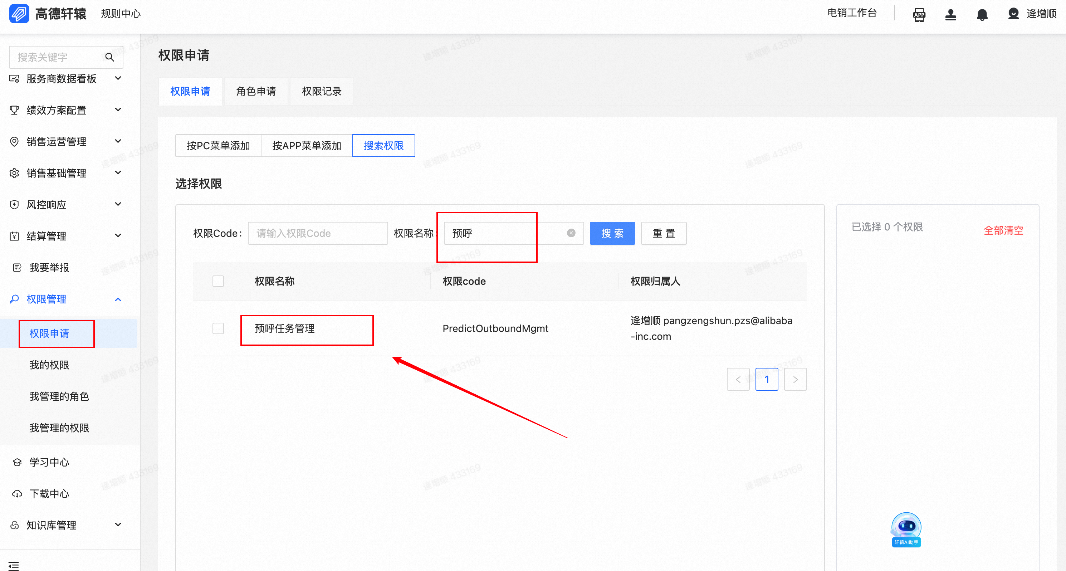Switch to the 权限申请 tab
The width and height of the screenshot is (1066, 571).
pos(190,91)
